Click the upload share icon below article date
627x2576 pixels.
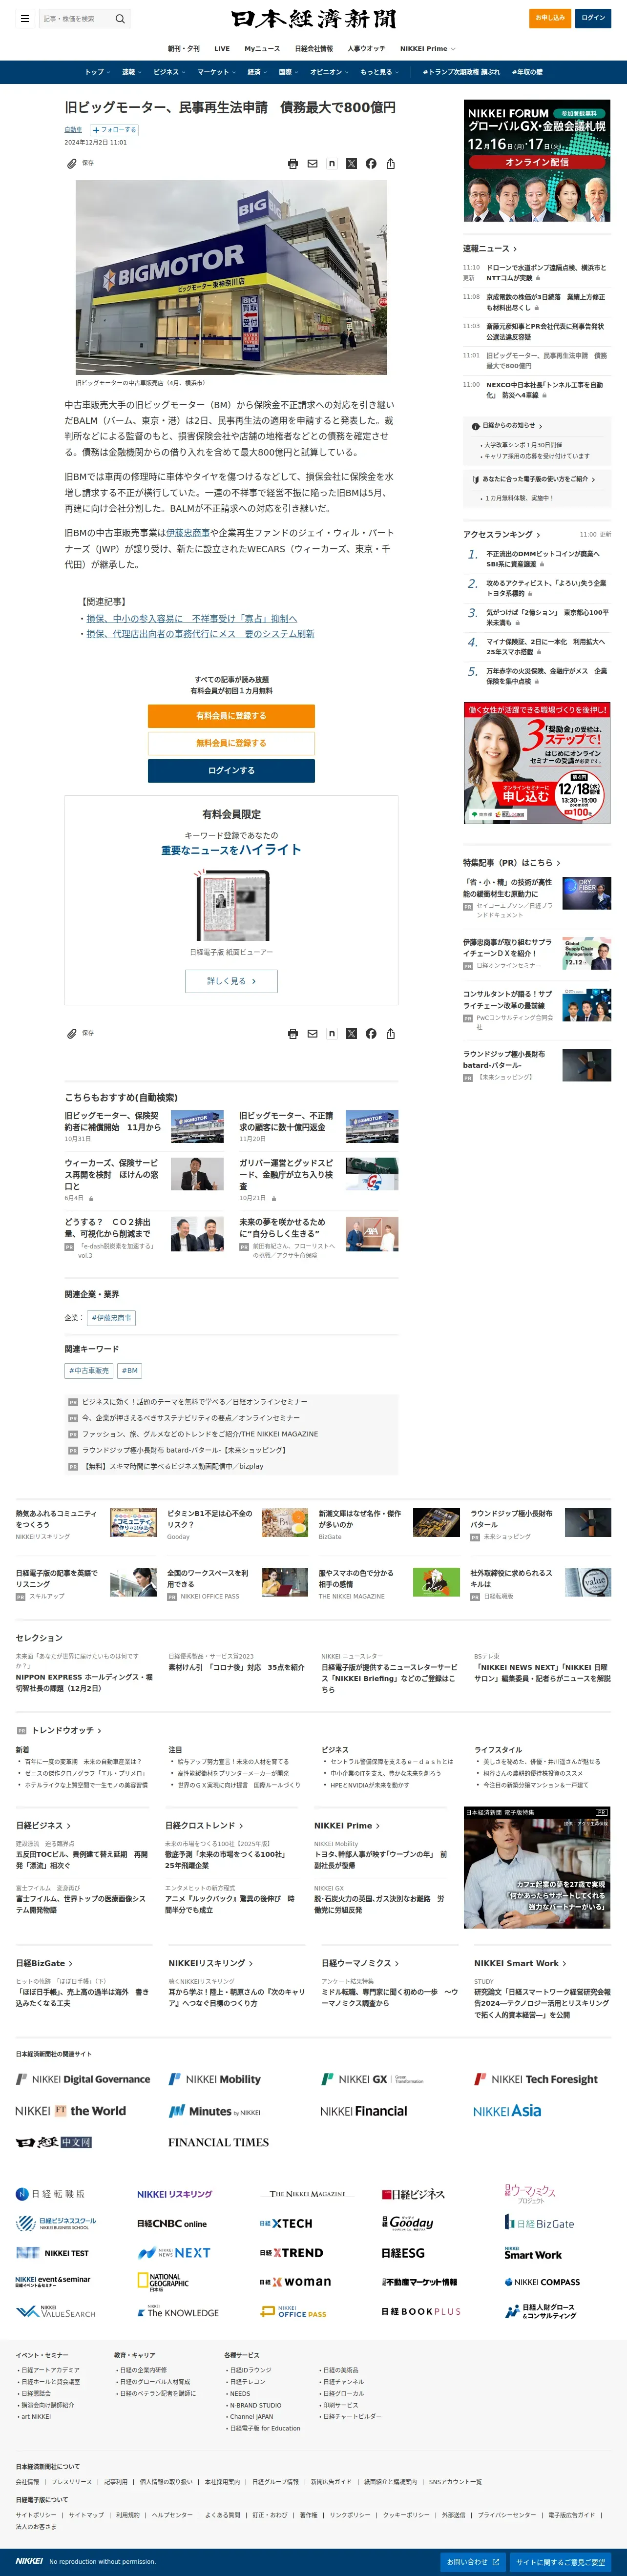point(390,163)
